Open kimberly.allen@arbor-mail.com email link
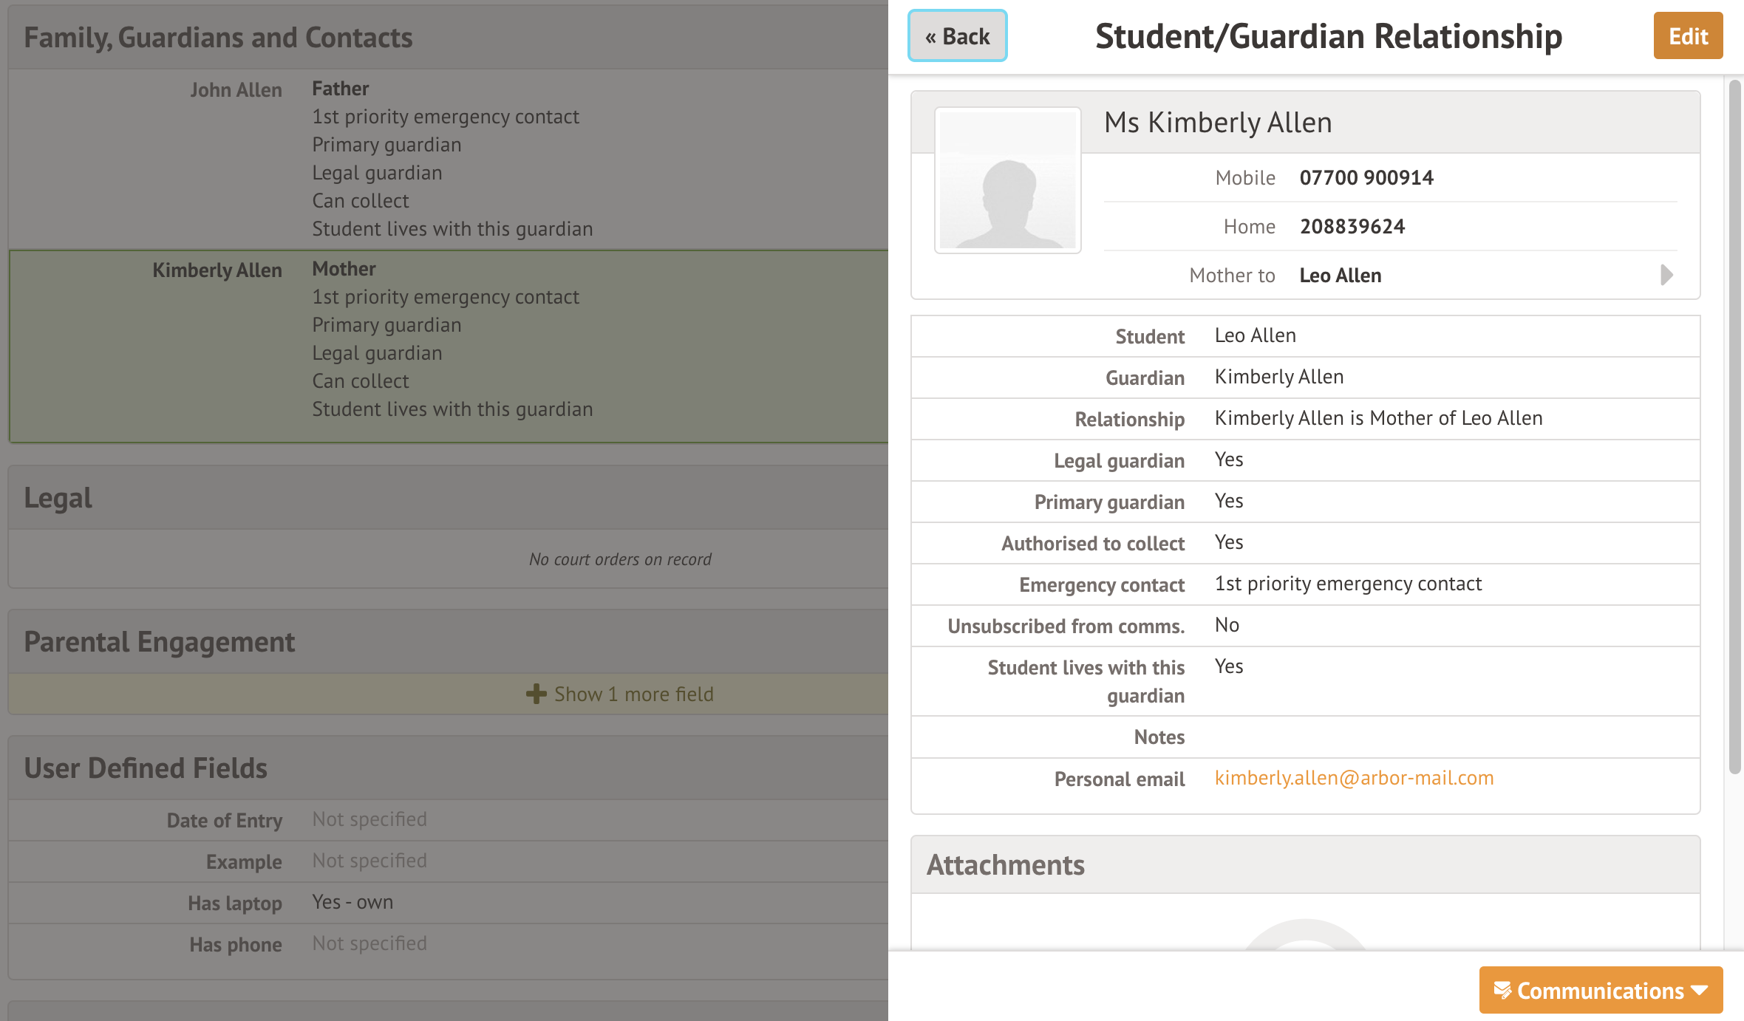 (x=1354, y=778)
